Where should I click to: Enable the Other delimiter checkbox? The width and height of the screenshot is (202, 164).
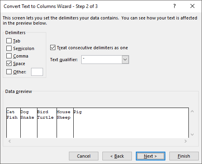[x=9, y=72]
